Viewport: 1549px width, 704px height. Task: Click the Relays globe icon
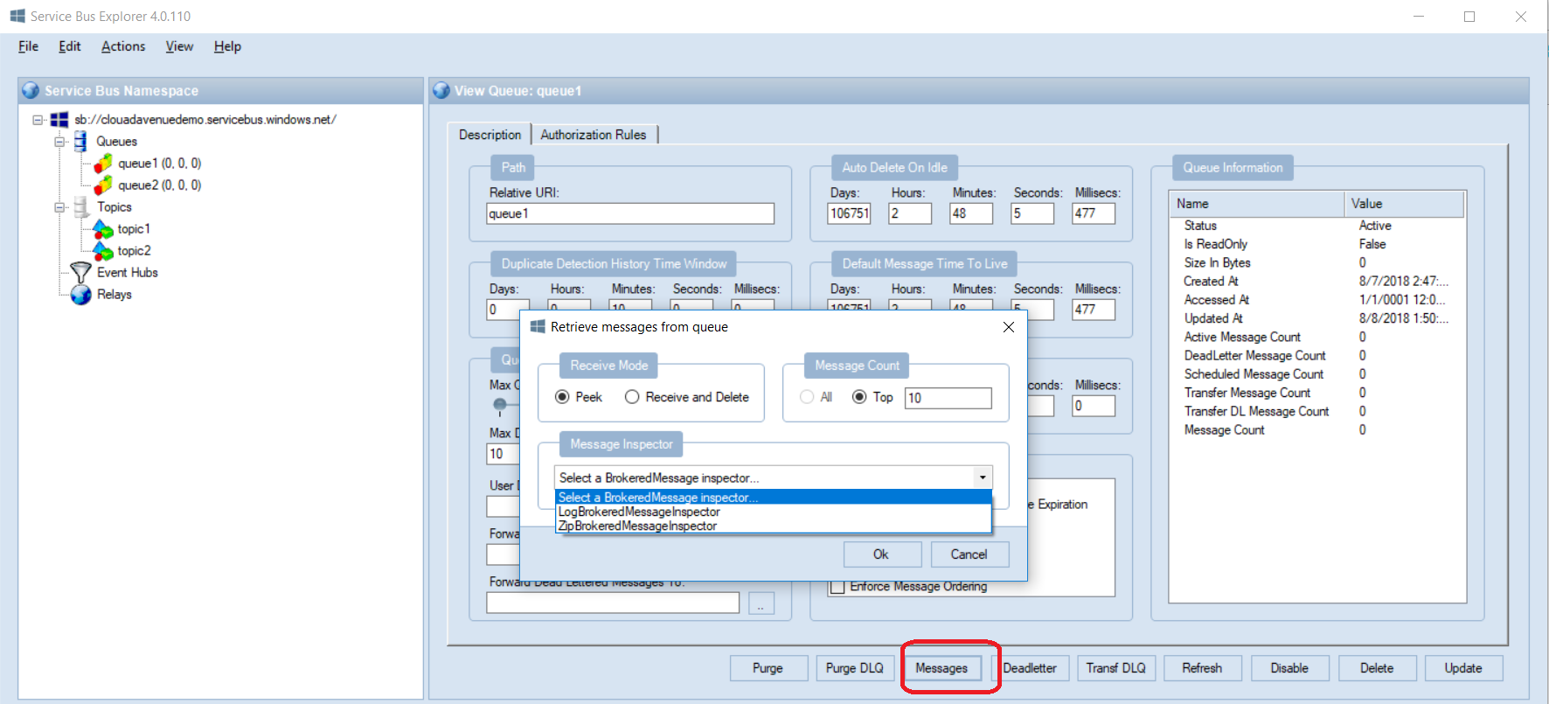80,295
